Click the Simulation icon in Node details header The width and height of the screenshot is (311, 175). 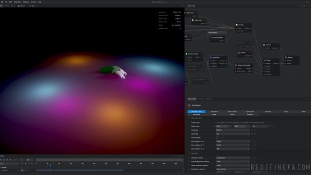(189, 105)
